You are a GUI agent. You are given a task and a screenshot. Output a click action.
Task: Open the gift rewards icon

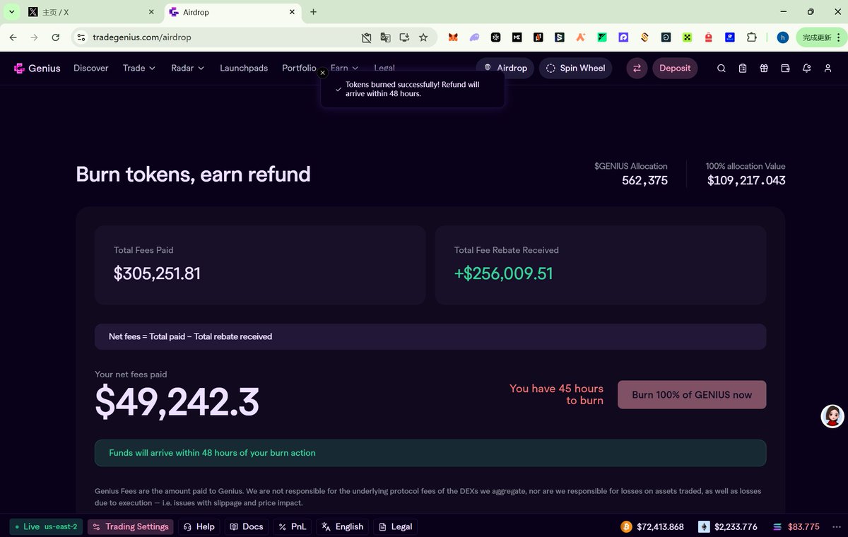click(764, 69)
